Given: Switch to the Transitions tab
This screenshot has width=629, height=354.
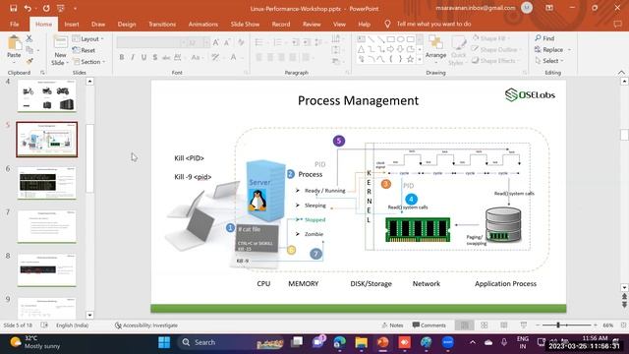Looking at the screenshot, I should pos(162,24).
